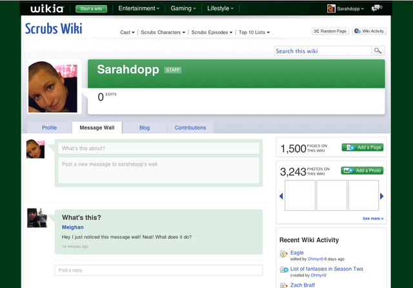Open Ohmyn0 link under List of fantasies

coord(318,275)
